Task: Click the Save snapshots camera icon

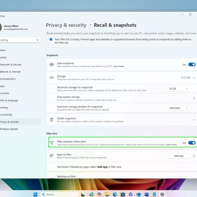Action: [x=52, y=65]
